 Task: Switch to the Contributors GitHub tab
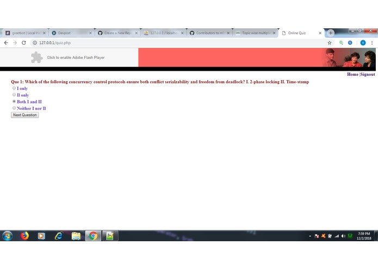pos(209,33)
